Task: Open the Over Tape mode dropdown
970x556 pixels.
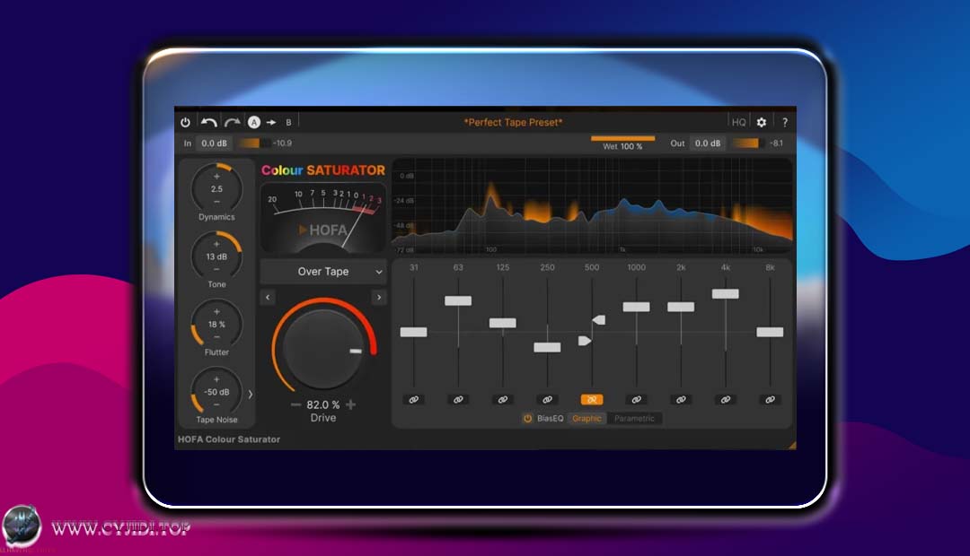Action: [x=323, y=272]
